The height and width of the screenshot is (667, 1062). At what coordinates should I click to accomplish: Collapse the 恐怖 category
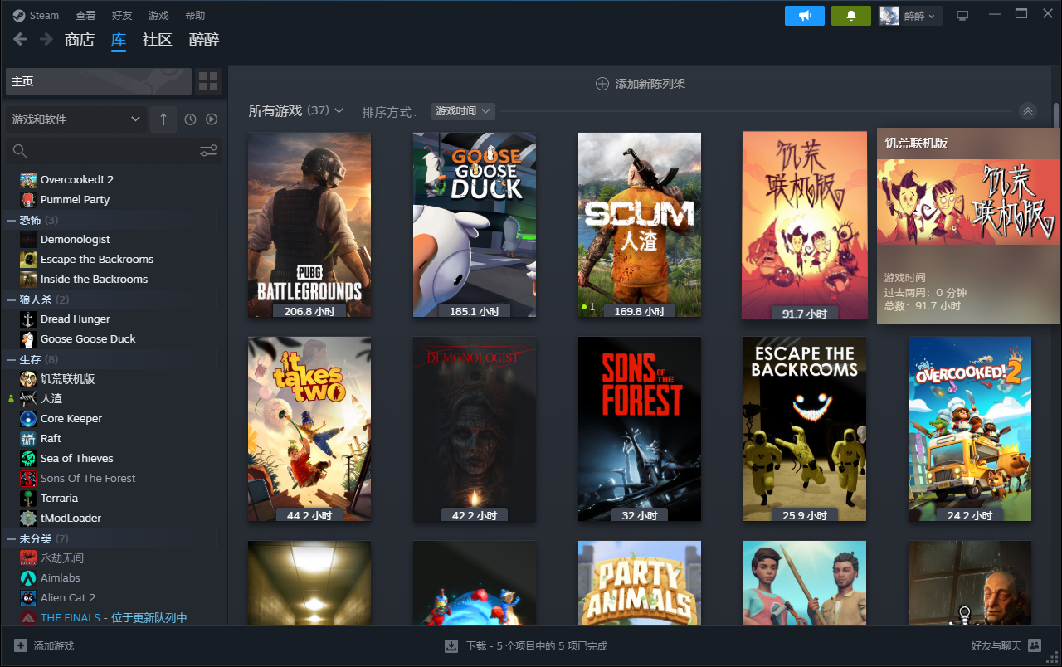[x=12, y=220]
